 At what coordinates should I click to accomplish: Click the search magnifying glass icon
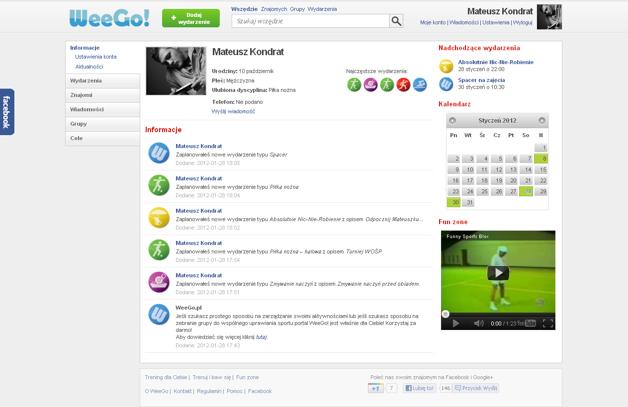[x=396, y=21]
